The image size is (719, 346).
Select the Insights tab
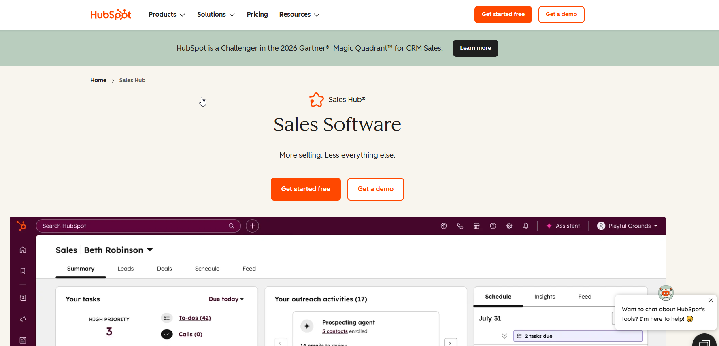pyautogui.click(x=545, y=297)
